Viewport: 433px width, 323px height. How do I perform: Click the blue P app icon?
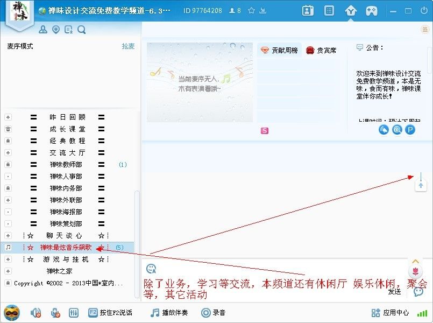pyautogui.click(x=410, y=130)
